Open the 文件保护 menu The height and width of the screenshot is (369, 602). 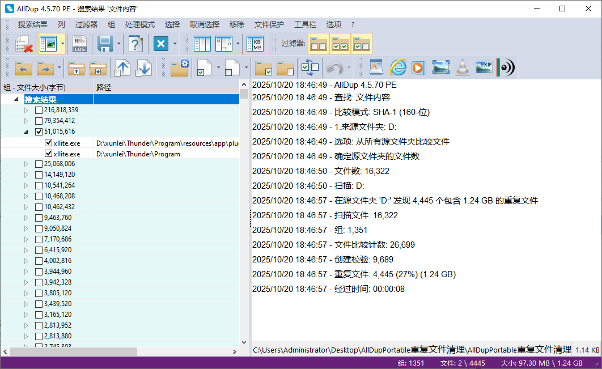(269, 24)
